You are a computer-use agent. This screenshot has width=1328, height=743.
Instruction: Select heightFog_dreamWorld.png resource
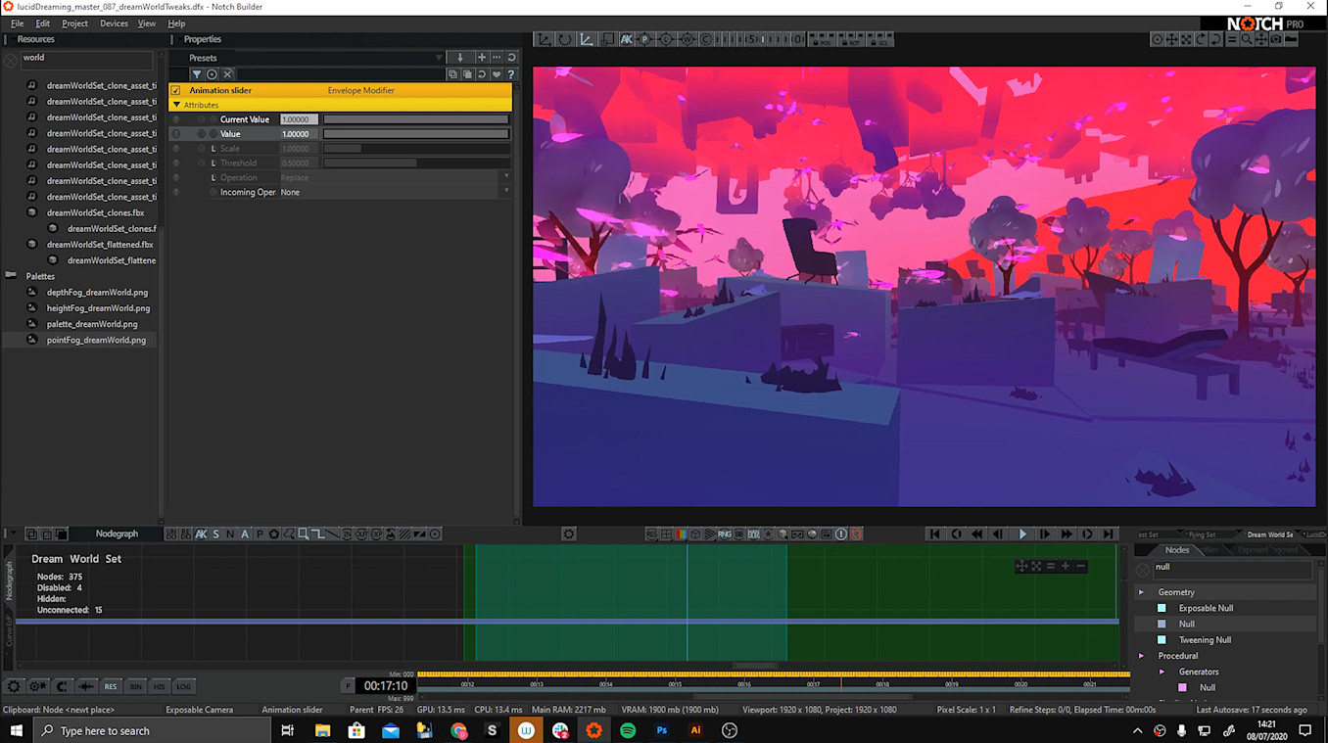98,308
